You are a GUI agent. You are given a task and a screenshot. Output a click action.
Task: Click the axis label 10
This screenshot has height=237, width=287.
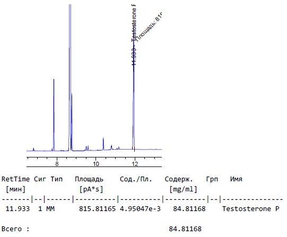[95, 163]
